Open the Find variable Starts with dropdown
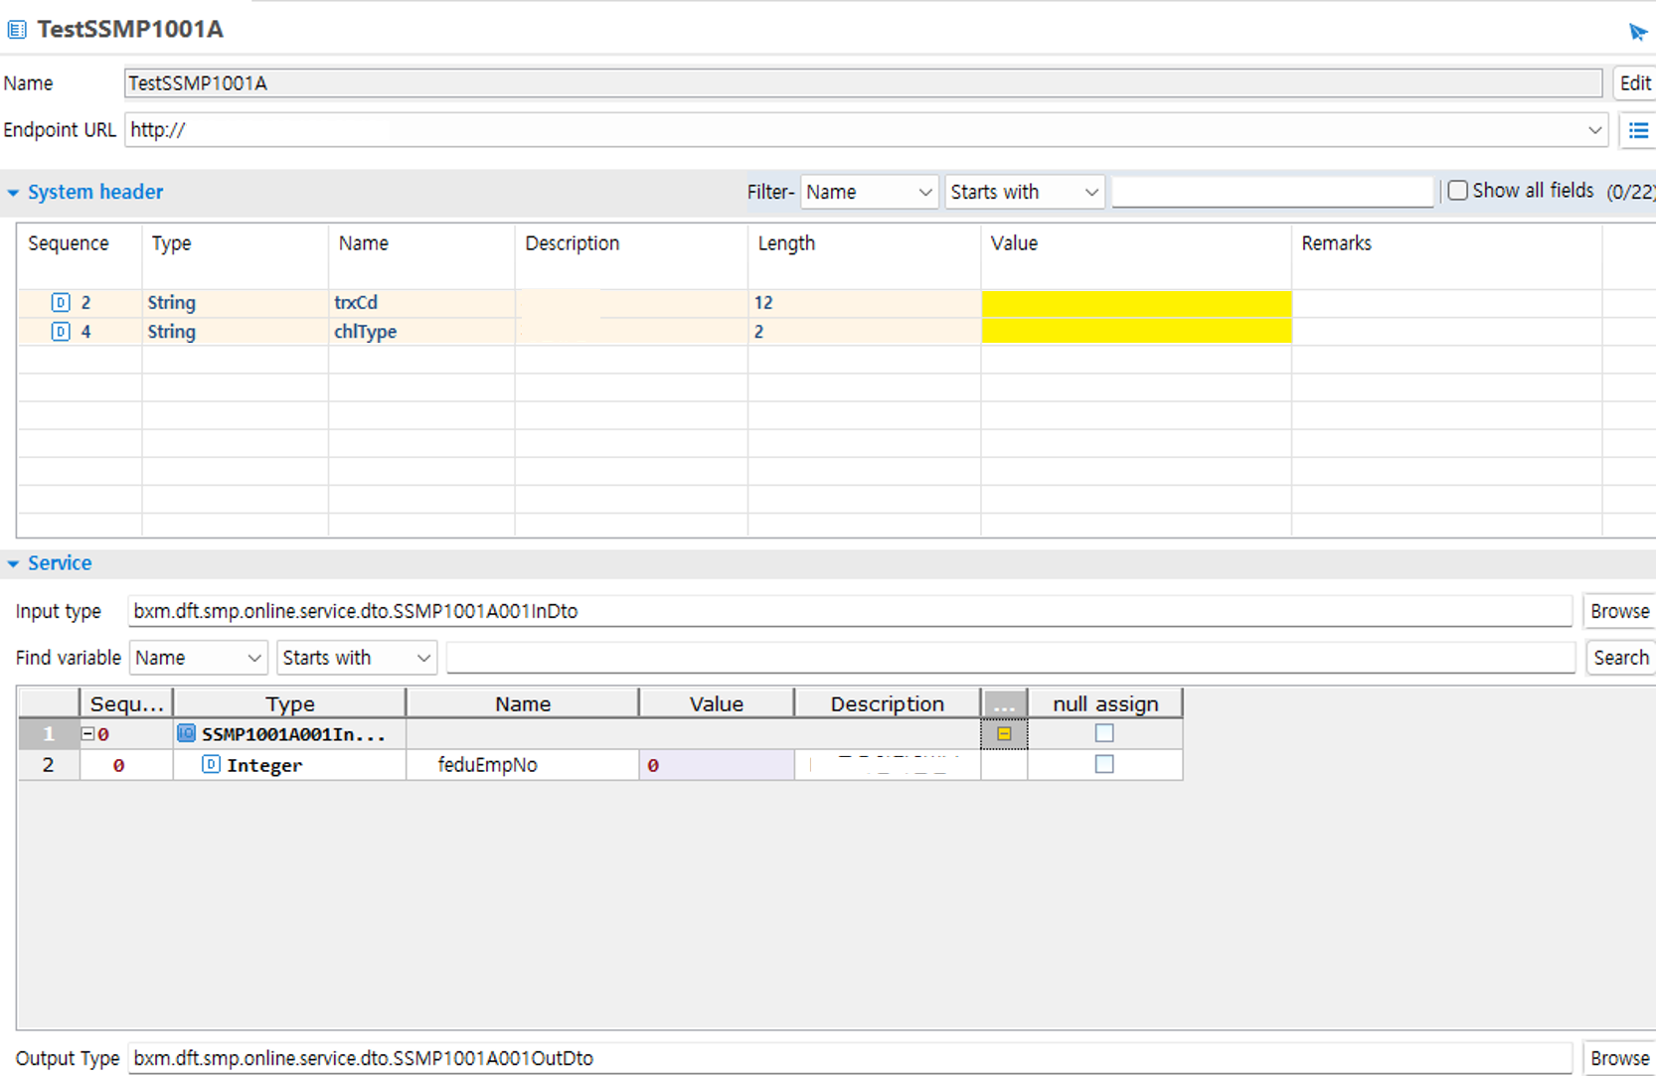The image size is (1656, 1076). (x=356, y=658)
